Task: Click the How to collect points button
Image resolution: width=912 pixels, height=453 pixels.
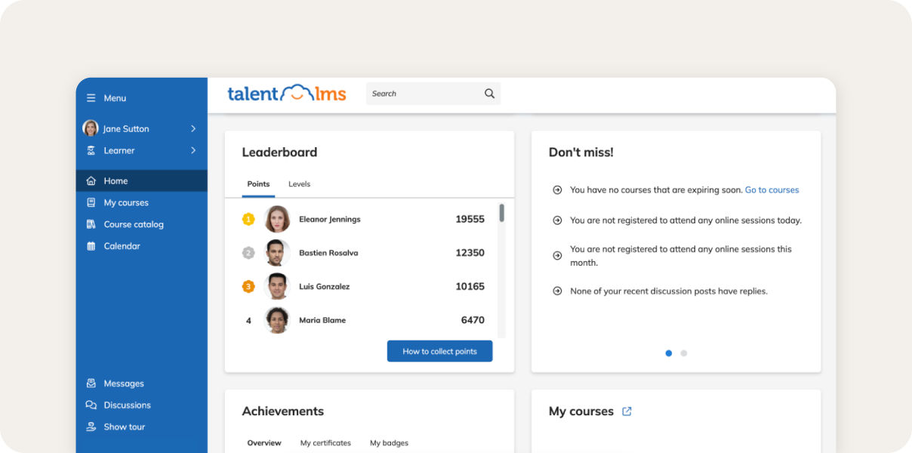Action: (x=439, y=351)
